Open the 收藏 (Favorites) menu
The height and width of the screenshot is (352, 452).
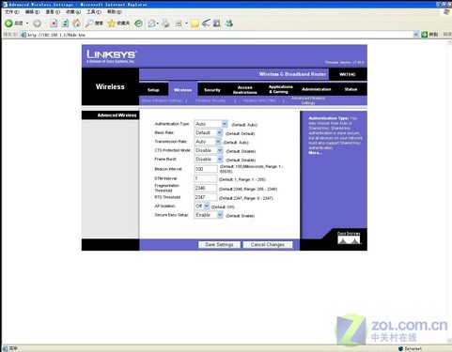pos(73,12)
